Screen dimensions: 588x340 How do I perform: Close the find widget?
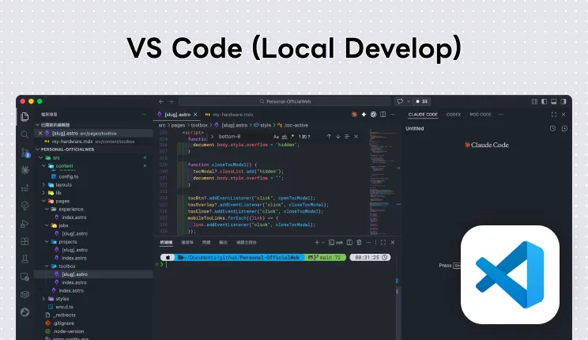(356, 137)
